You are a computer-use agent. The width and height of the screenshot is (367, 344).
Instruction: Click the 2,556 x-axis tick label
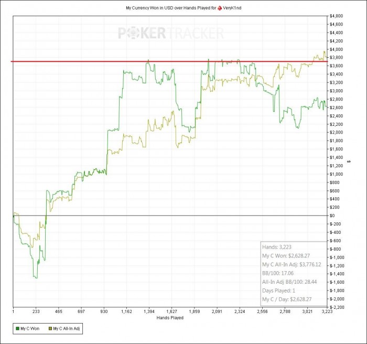coord(262,311)
